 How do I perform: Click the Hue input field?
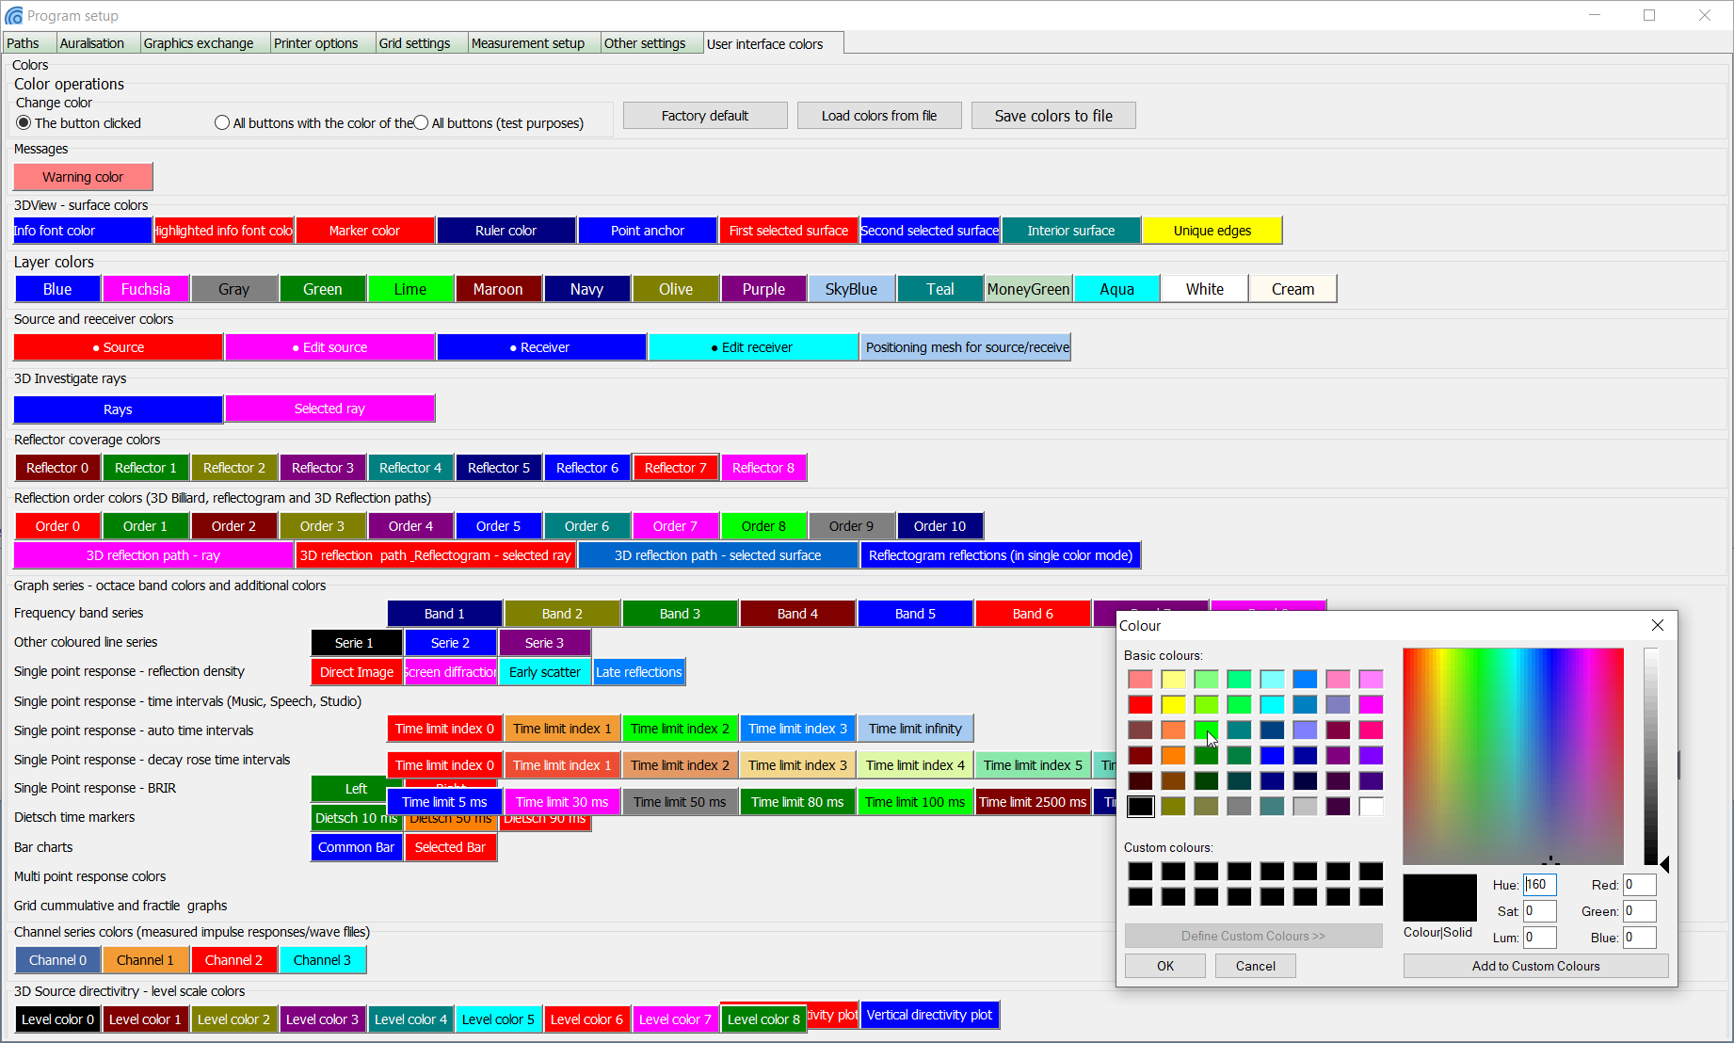tap(1540, 884)
